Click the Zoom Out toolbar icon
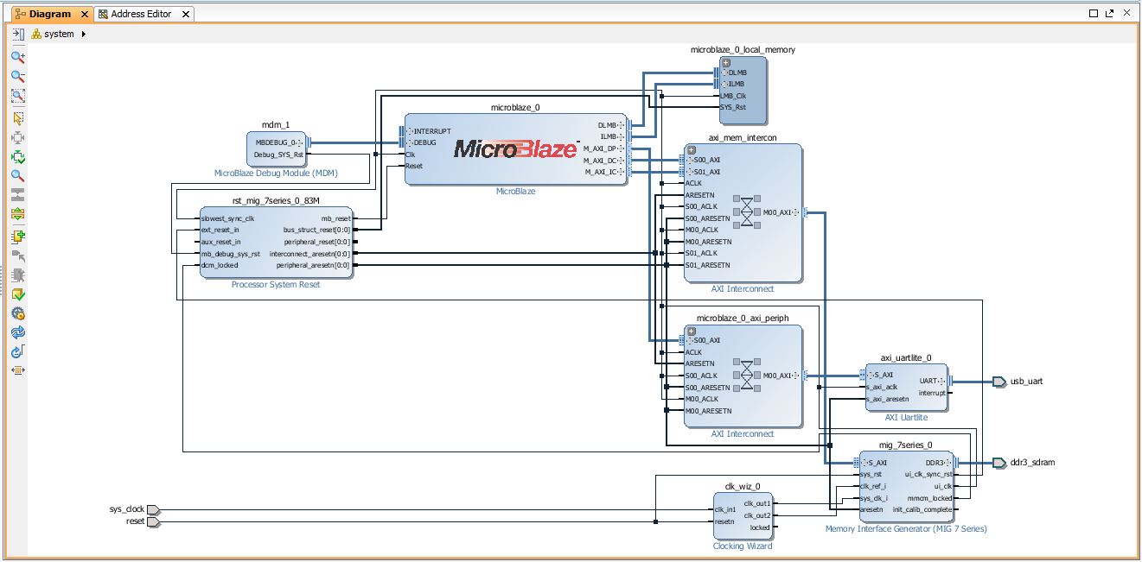Screen dimensions: 1142x562 [17, 76]
